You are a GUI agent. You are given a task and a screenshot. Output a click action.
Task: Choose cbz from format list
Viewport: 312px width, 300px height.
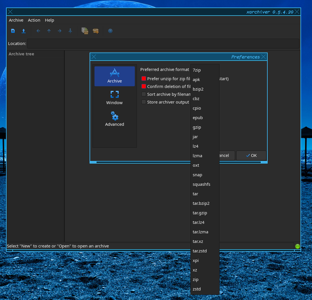pos(205,99)
